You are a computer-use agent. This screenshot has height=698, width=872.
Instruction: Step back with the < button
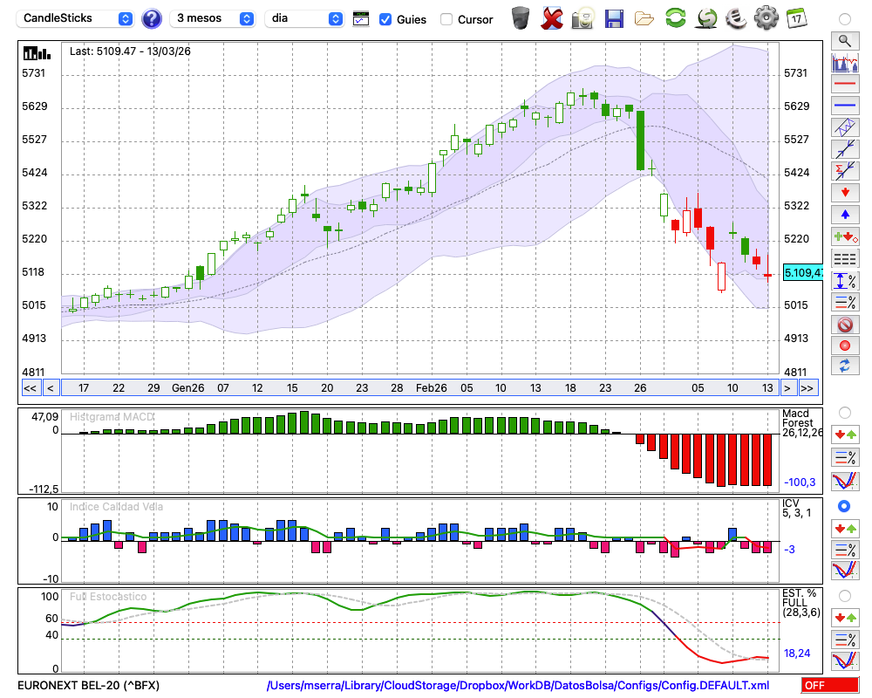51,388
